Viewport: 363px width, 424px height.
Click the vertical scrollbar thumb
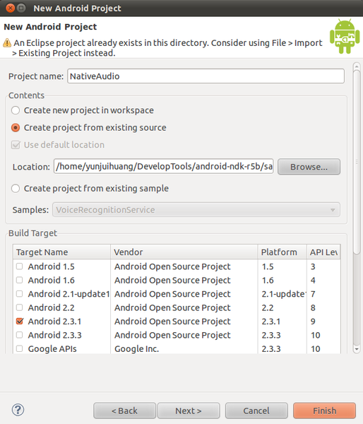click(357, 163)
